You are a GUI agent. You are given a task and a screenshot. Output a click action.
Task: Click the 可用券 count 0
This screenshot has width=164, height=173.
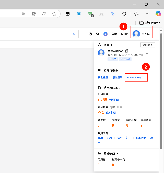pyautogui.click(x=99, y=165)
